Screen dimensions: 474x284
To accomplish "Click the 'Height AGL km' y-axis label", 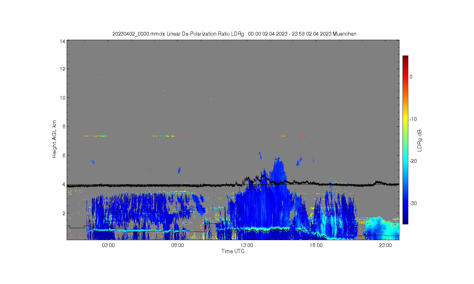I will 54,139.
